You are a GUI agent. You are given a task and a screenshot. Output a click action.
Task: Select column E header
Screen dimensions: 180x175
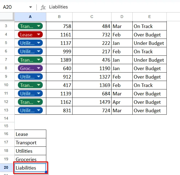coord(149,17)
